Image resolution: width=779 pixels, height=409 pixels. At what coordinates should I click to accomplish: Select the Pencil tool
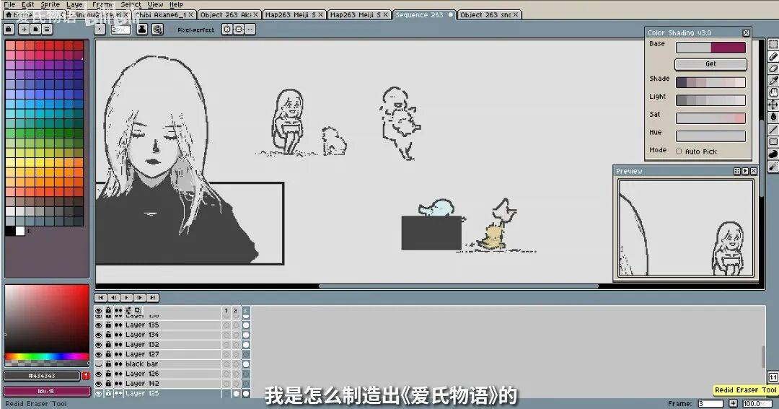[773, 57]
